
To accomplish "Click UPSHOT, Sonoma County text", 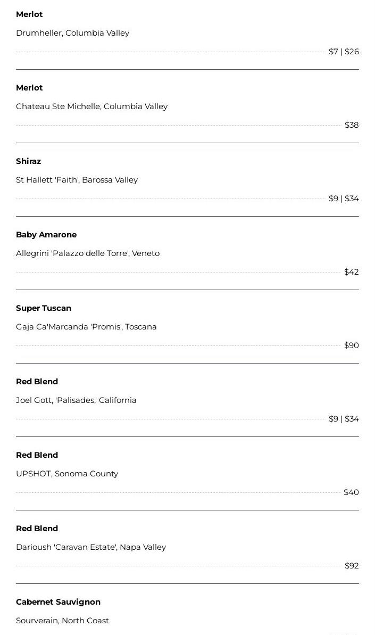I will tap(66, 473).
